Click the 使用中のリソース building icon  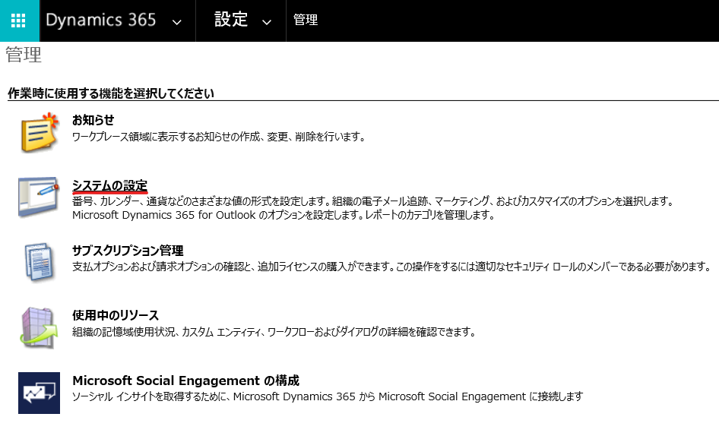39,327
